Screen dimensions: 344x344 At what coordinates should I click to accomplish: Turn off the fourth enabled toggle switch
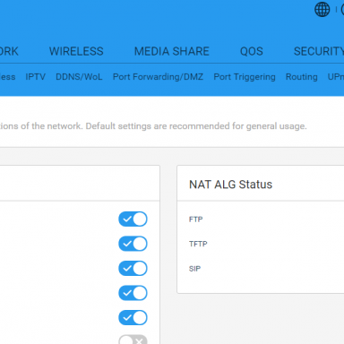pyautogui.click(x=133, y=293)
